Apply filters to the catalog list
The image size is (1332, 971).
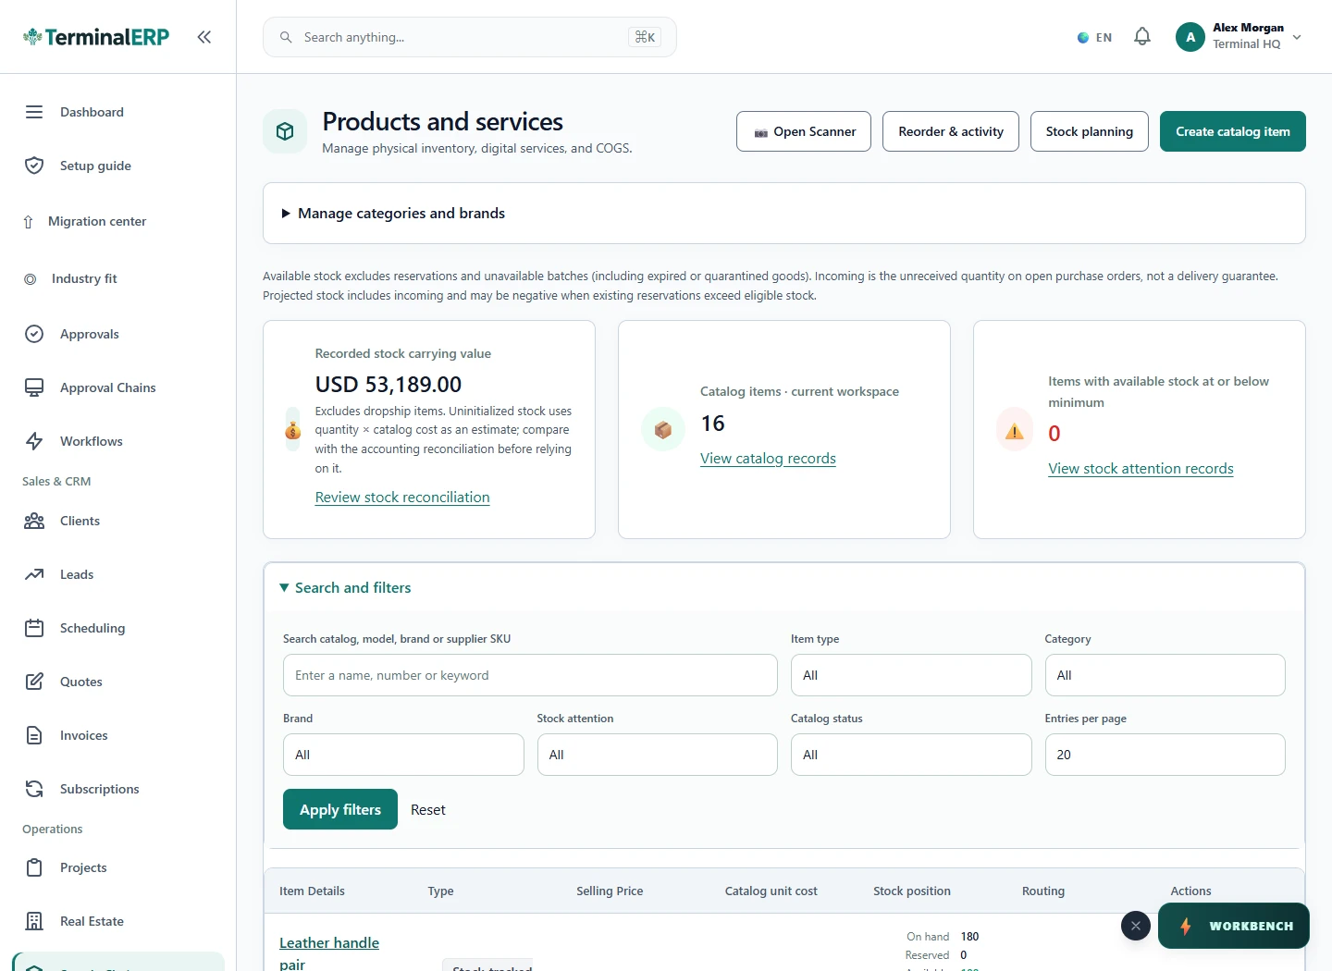(340, 809)
